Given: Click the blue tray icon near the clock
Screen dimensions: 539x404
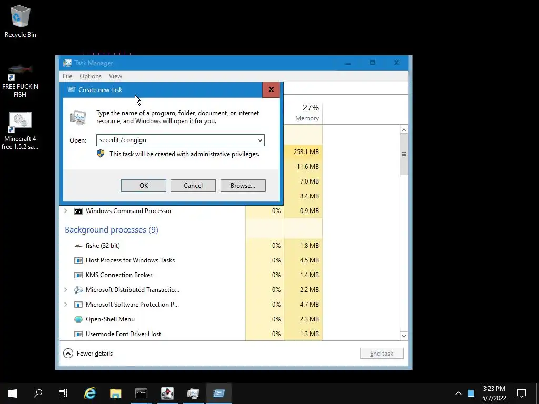Looking at the screenshot, I should (471, 393).
